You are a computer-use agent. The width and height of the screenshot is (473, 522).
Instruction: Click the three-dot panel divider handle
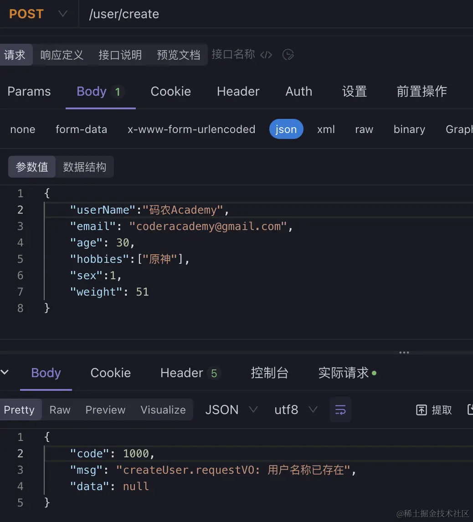[x=404, y=353]
